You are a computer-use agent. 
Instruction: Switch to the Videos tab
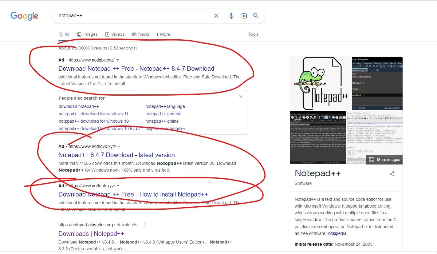point(115,34)
